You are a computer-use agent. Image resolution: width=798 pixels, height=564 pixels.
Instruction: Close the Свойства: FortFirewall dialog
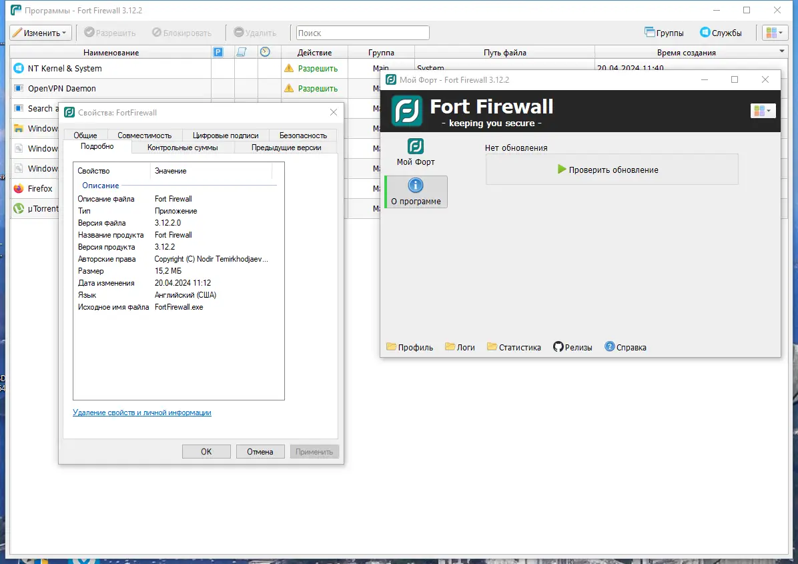(x=334, y=112)
